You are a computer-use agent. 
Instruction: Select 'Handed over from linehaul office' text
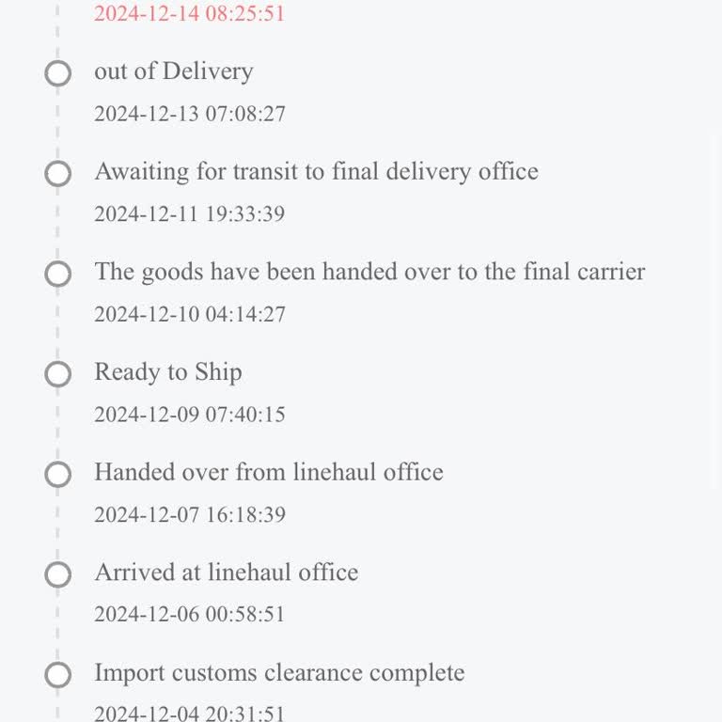point(269,472)
